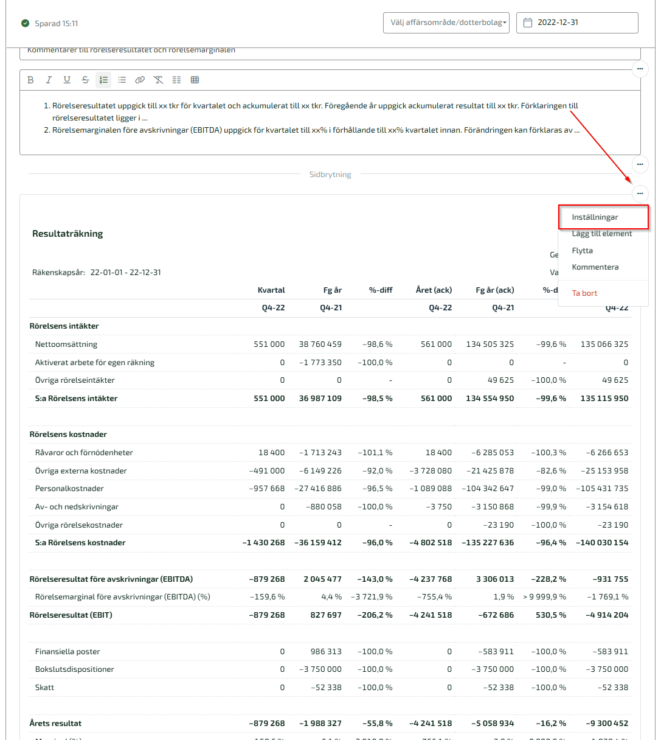Click the Fg år (ack) column header
The image size is (661, 740).
(495, 290)
